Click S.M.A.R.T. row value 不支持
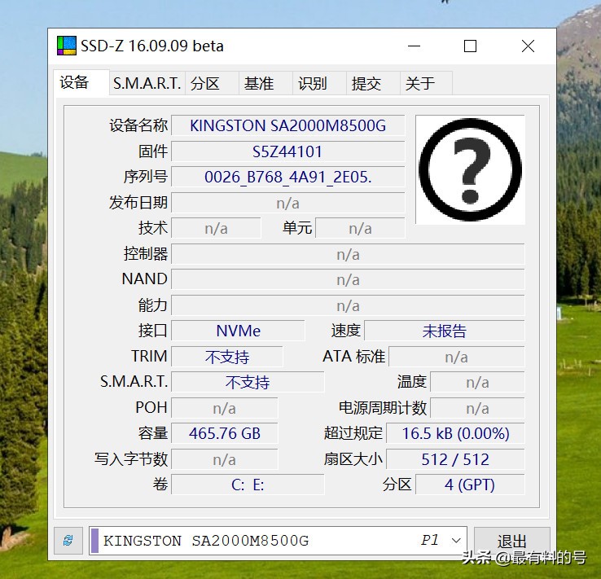Viewport: 601px width, 579px height. [248, 382]
